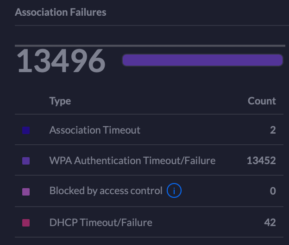Select the Association Timeout row label
Image resolution: width=289 pixels, height=245 pixels.
tap(94, 130)
